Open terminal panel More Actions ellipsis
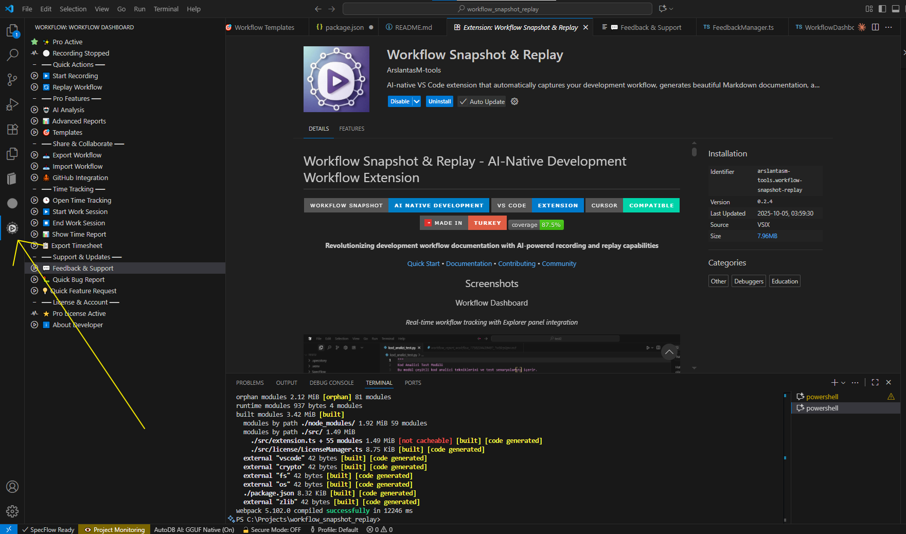The width and height of the screenshot is (906, 534). (855, 382)
